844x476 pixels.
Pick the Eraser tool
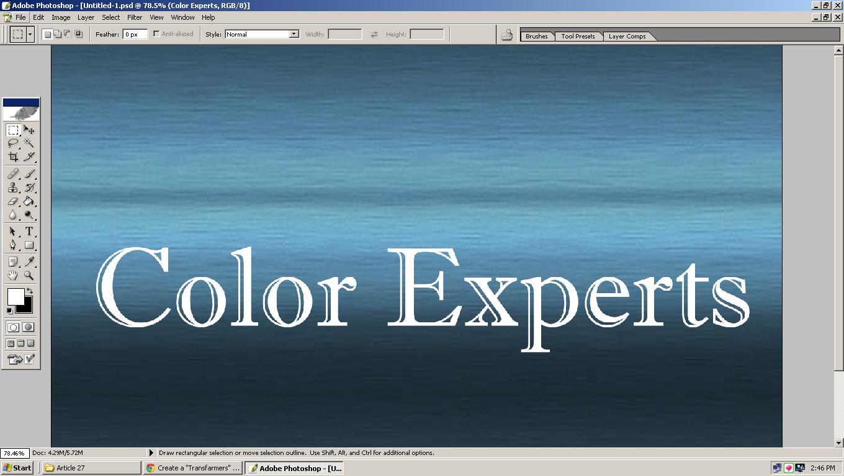tap(13, 201)
